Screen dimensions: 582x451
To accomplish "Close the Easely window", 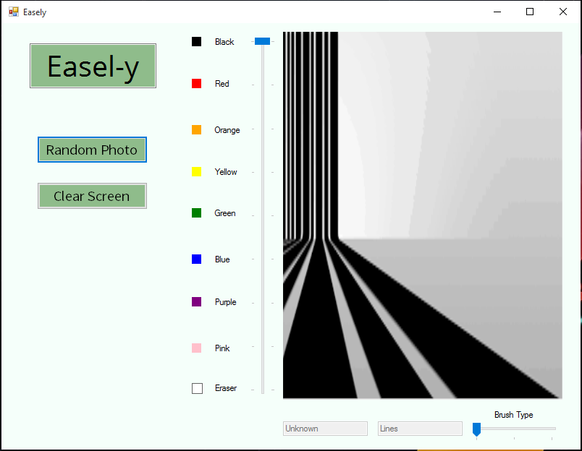I will [563, 12].
